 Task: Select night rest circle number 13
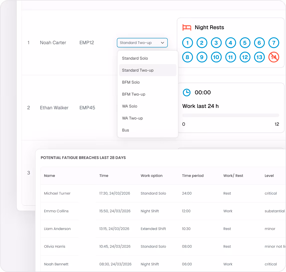[259, 57]
